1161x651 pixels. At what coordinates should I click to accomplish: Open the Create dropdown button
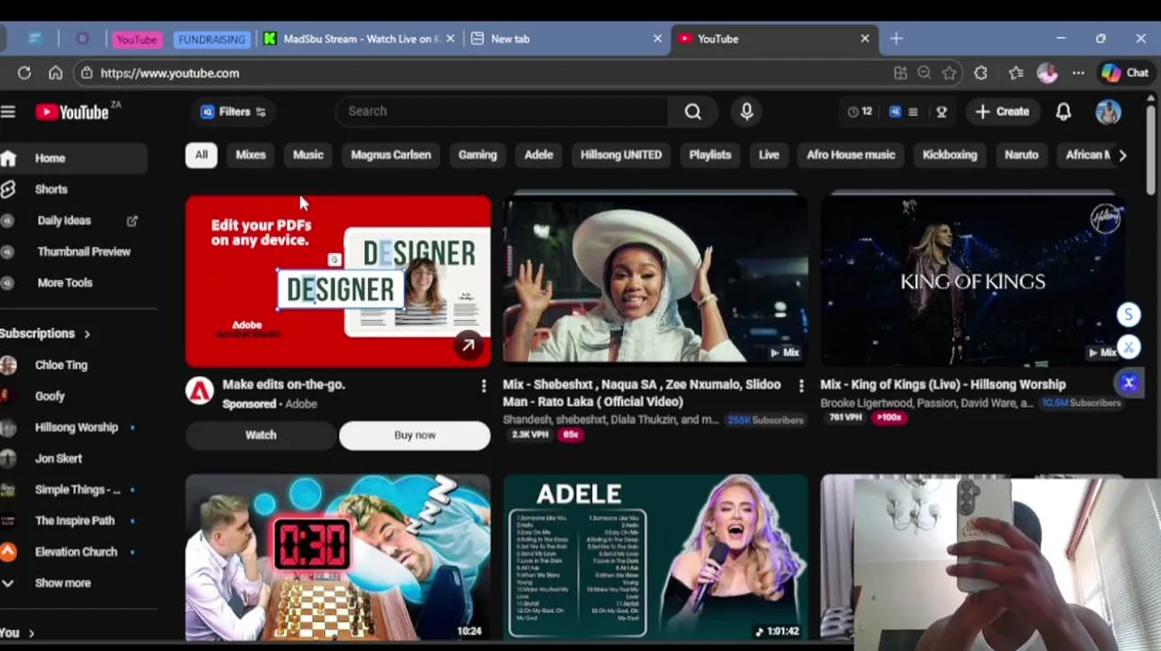[1002, 111]
